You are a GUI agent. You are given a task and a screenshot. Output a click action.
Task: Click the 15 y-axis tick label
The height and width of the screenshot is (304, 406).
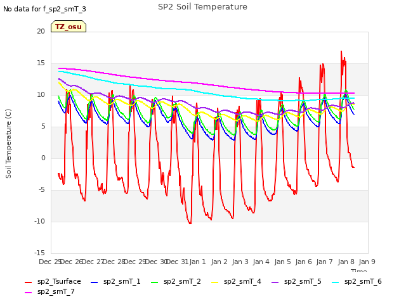tap(41, 63)
